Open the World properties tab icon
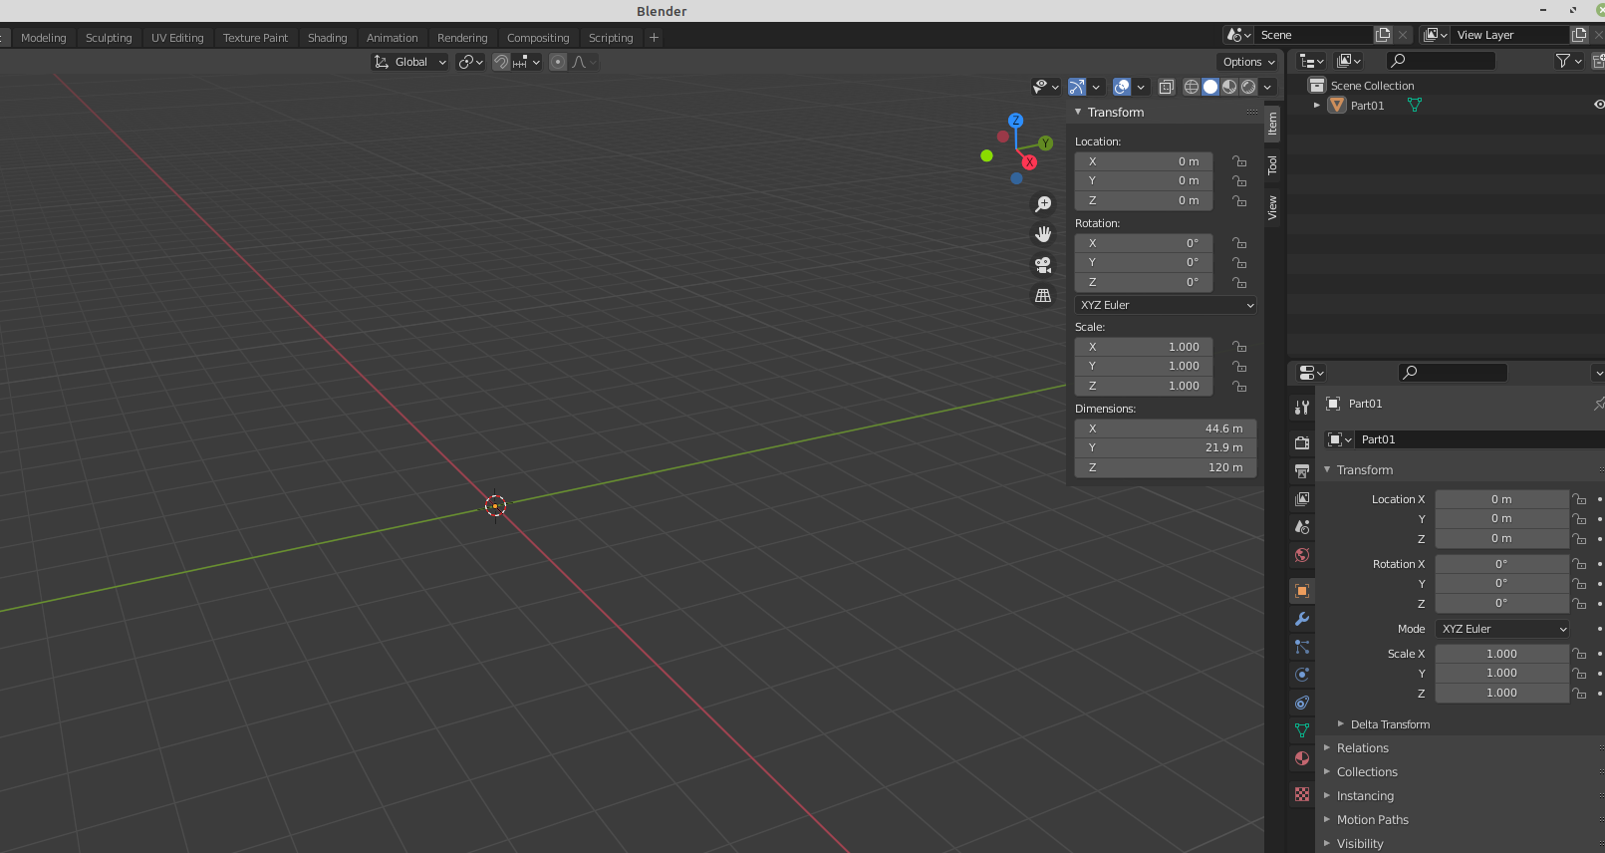The height and width of the screenshot is (853, 1605). coord(1301,555)
